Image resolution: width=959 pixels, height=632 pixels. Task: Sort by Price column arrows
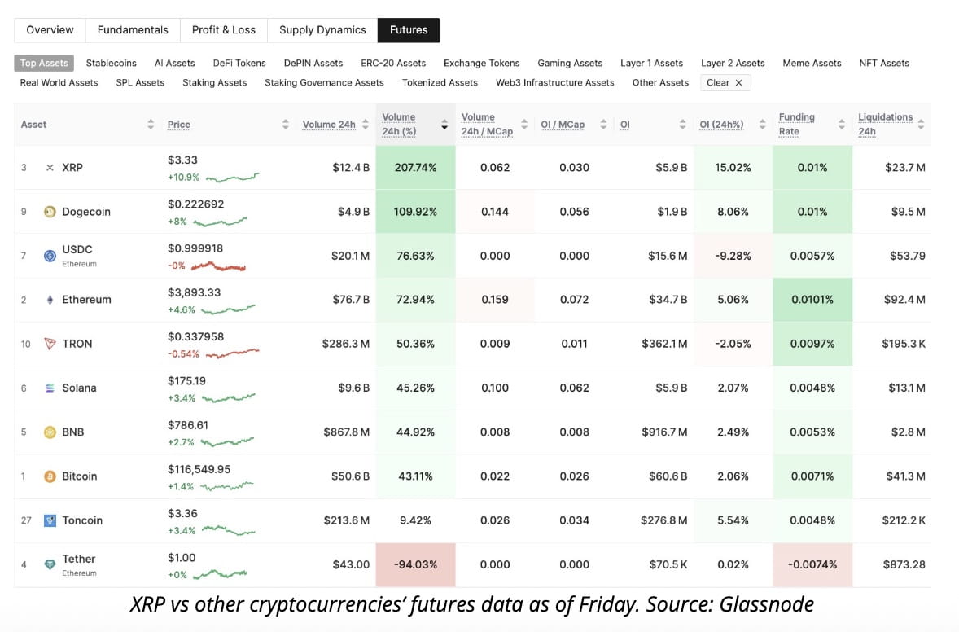(x=285, y=124)
